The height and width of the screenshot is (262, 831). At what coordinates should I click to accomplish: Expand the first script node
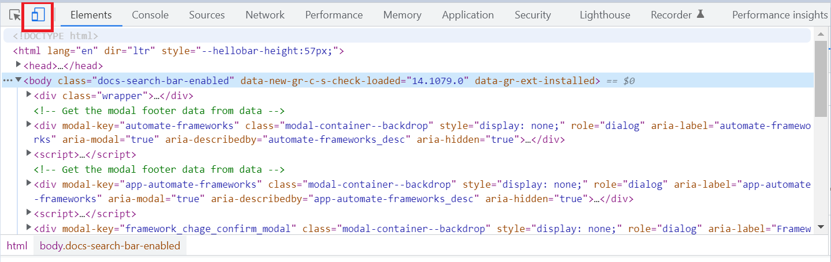point(29,154)
